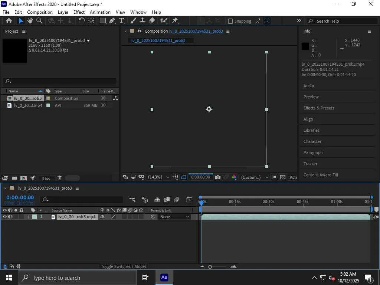Select the Horizontal Type tool

121,21
